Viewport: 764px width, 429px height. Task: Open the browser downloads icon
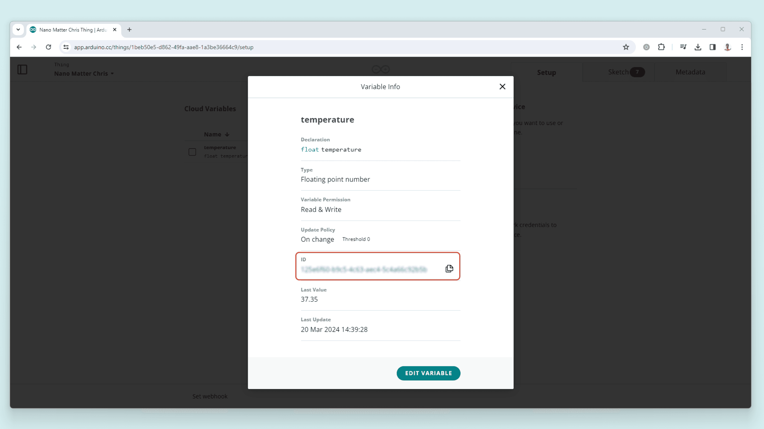pos(698,47)
